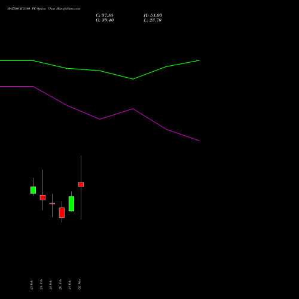Select the 24 Feb red candlestick
Image resolution: width=299 pixels, height=299 pixels.
point(42,197)
